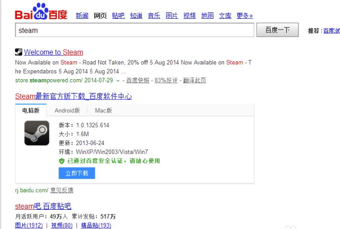This screenshot has height=229, width=340.
Task: Click the search box containing steam
Action: click(x=134, y=30)
